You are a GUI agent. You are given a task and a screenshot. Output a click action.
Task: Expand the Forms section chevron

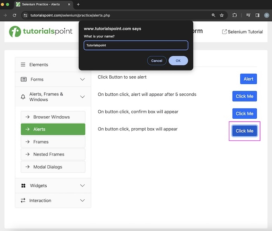tap(82, 79)
